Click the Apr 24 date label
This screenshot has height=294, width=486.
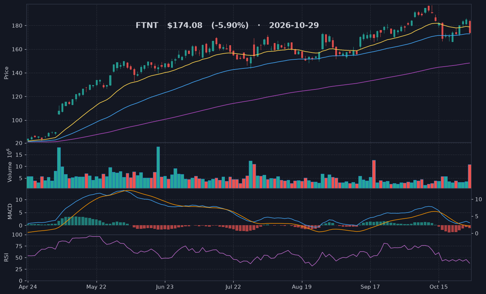pyautogui.click(x=28, y=287)
